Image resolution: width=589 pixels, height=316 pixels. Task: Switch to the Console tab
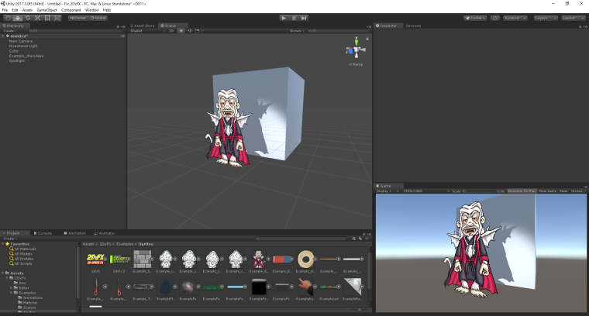tap(43, 233)
